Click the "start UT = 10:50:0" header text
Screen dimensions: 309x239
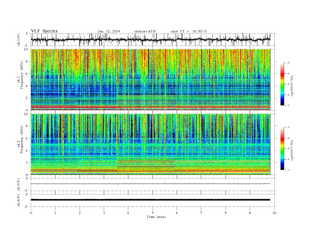point(188,31)
